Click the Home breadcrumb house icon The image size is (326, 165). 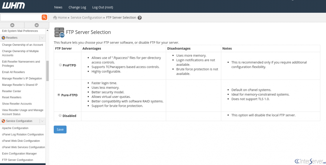pos(55,17)
